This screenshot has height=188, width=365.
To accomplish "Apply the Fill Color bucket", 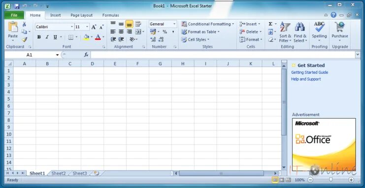I will pos(86,37).
